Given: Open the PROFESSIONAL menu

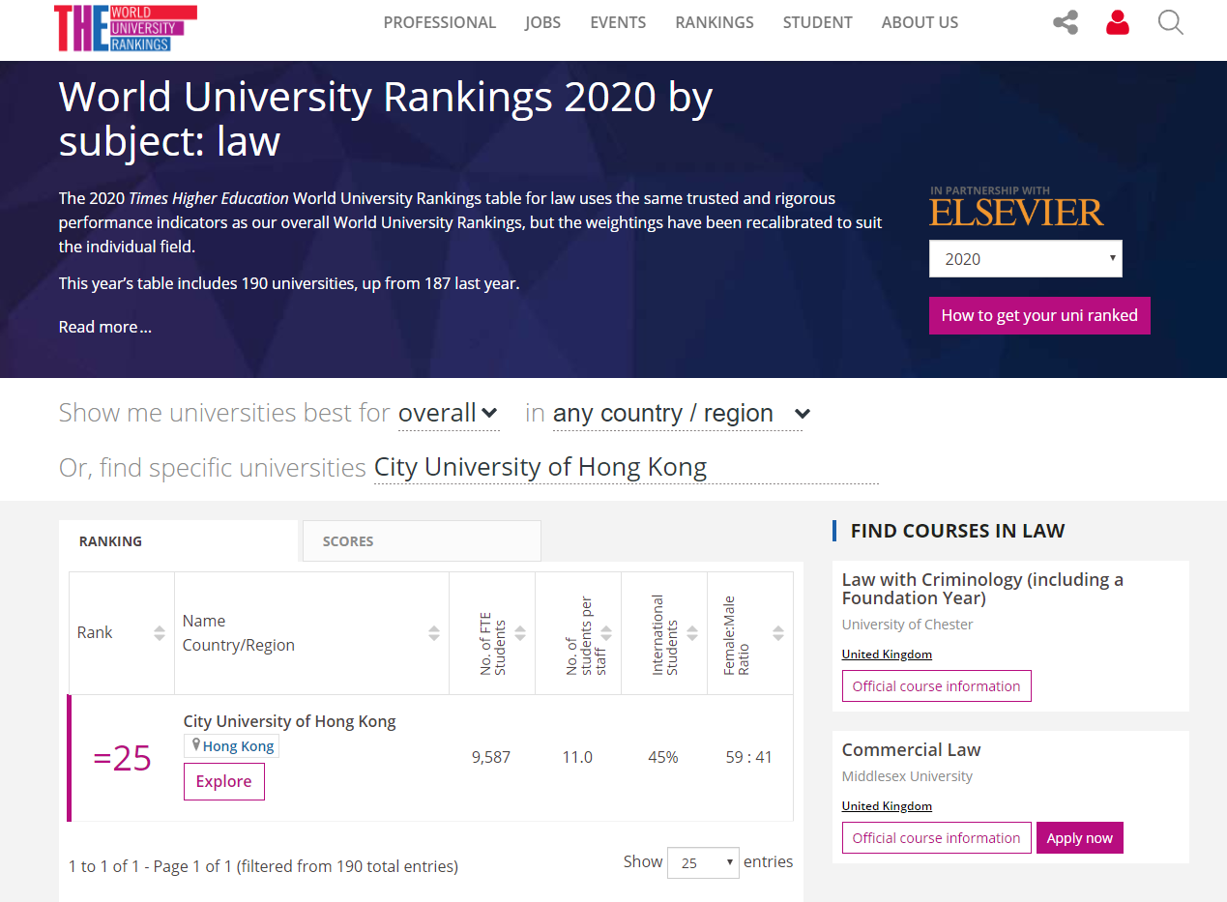Looking at the screenshot, I should [440, 22].
